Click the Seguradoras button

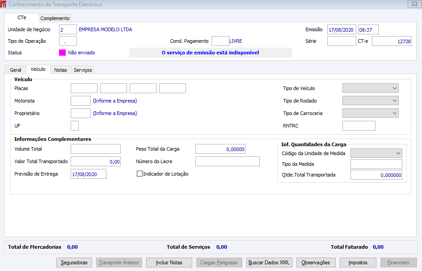[x=74, y=263]
